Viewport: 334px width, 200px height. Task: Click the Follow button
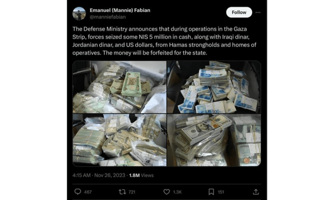pyautogui.click(x=239, y=12)
